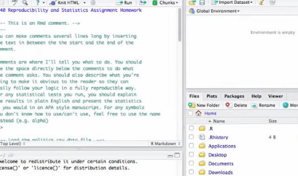Switch to the Files tab
Image resolution: width=298 pixels, height=176 pixels.
[x=194, y=96]
